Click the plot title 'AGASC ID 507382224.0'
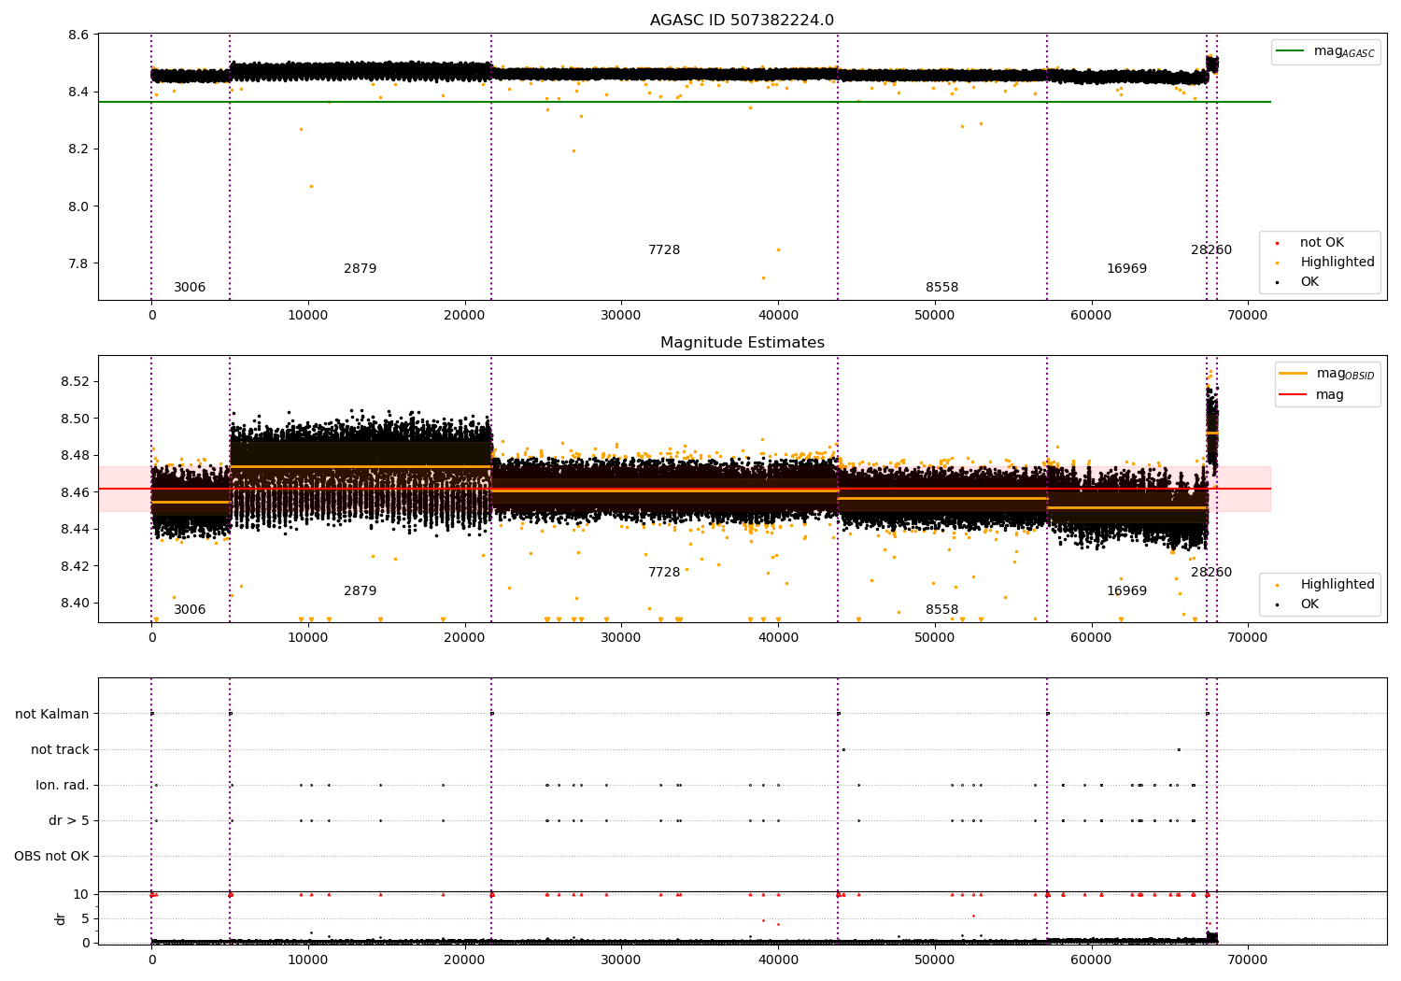 click(742, 21)
